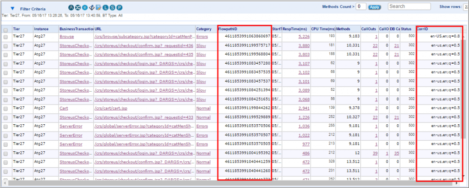Check the Cart row checkbox
469x188 pixels.
[5, 109]
